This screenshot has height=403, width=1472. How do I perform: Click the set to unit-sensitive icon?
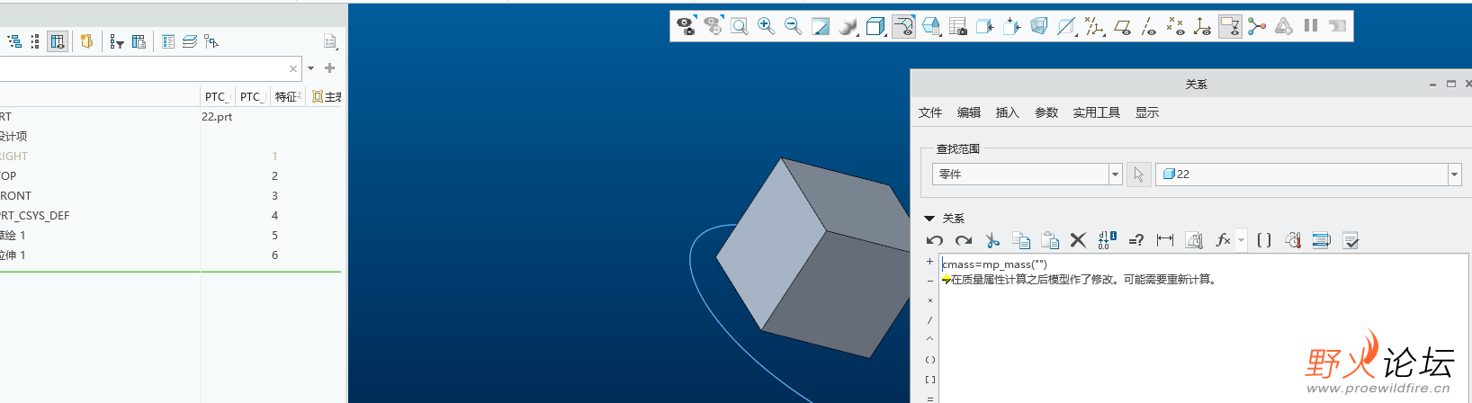click(1194, 240)
